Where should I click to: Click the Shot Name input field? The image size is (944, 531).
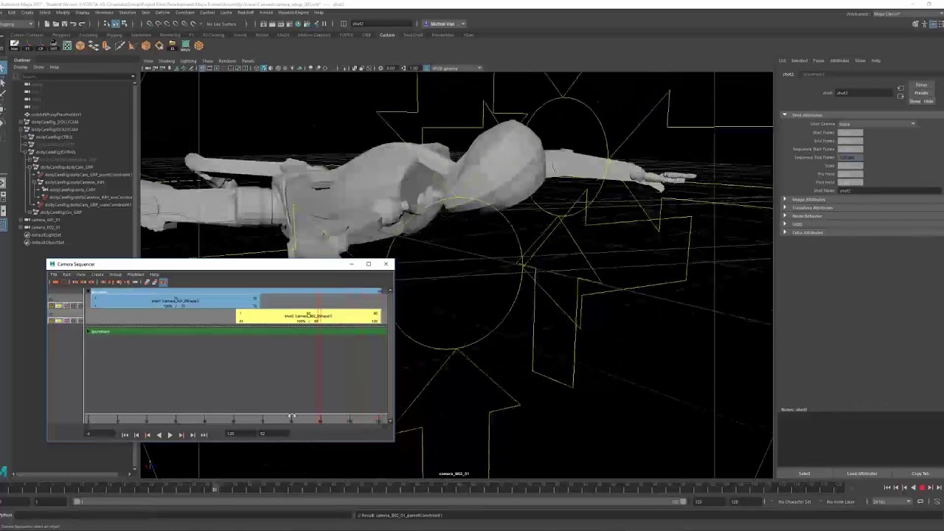(889, 191)
